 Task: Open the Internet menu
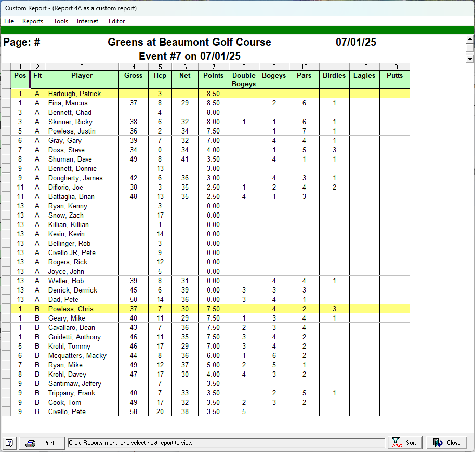pyautogui.click(x=87, y=21)
